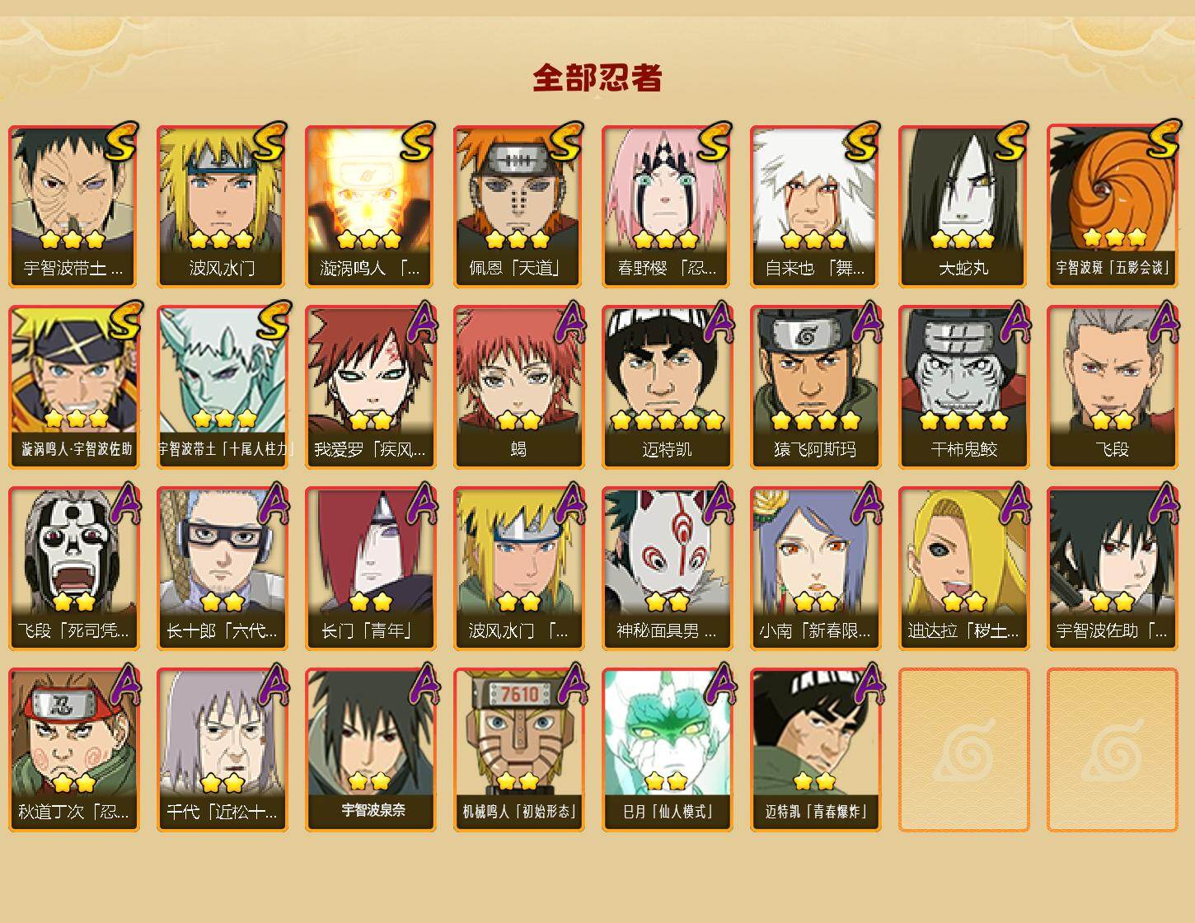Viewport: 1195px width, 923px height.
Task: Click the 全部忍者 heading
Action: point(597,78)
